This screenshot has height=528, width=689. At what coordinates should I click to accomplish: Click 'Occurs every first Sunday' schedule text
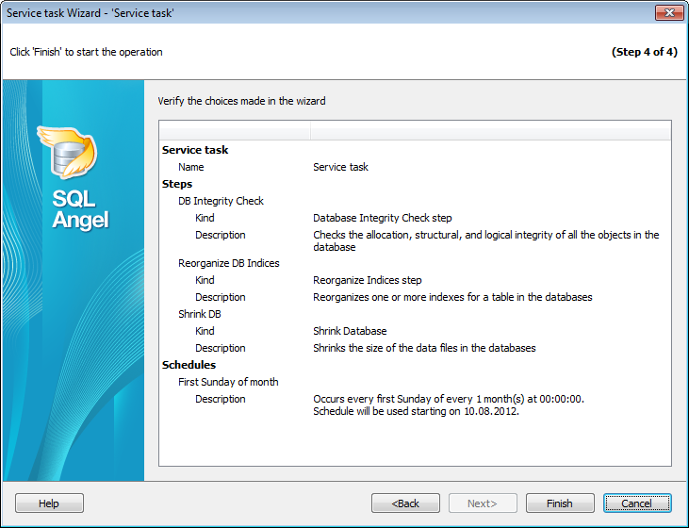coord(449,404)
